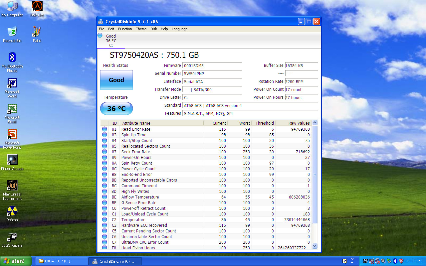Click the Current column header
This screenshot has height=266, width=426.
pyautogui.click(x=215, y=123)
